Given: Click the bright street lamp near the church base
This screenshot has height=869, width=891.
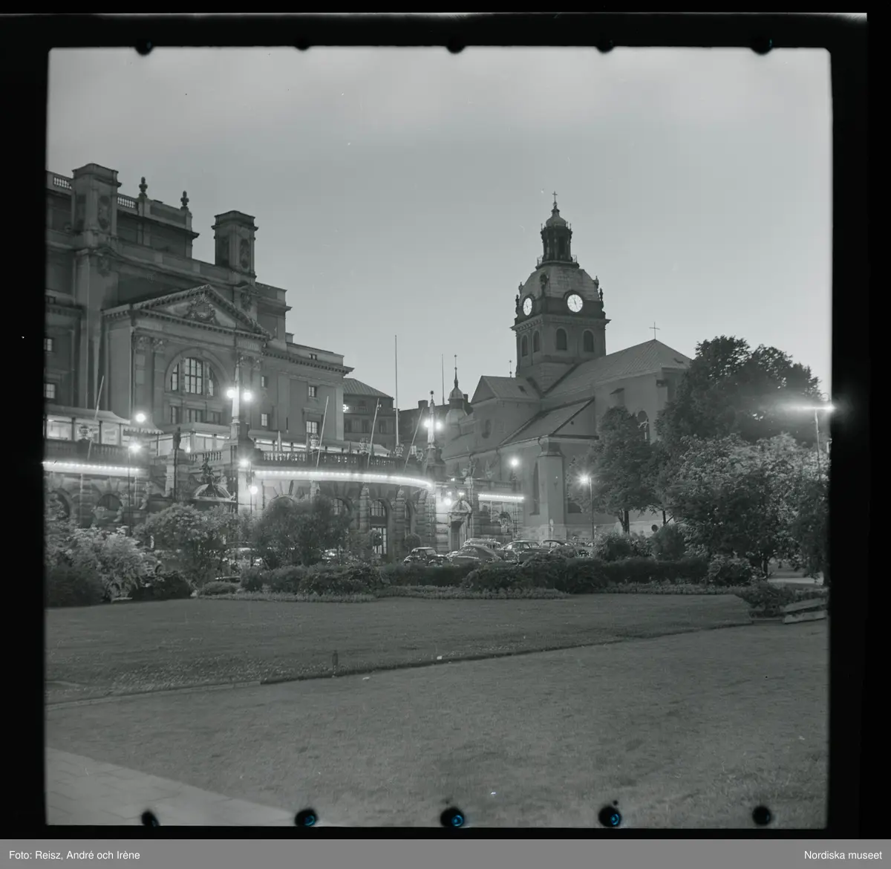Looking at the screenshot, I should point(584,481).
